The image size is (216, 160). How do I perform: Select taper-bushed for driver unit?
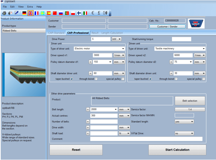pyautogui.click(x=72, y=79)
